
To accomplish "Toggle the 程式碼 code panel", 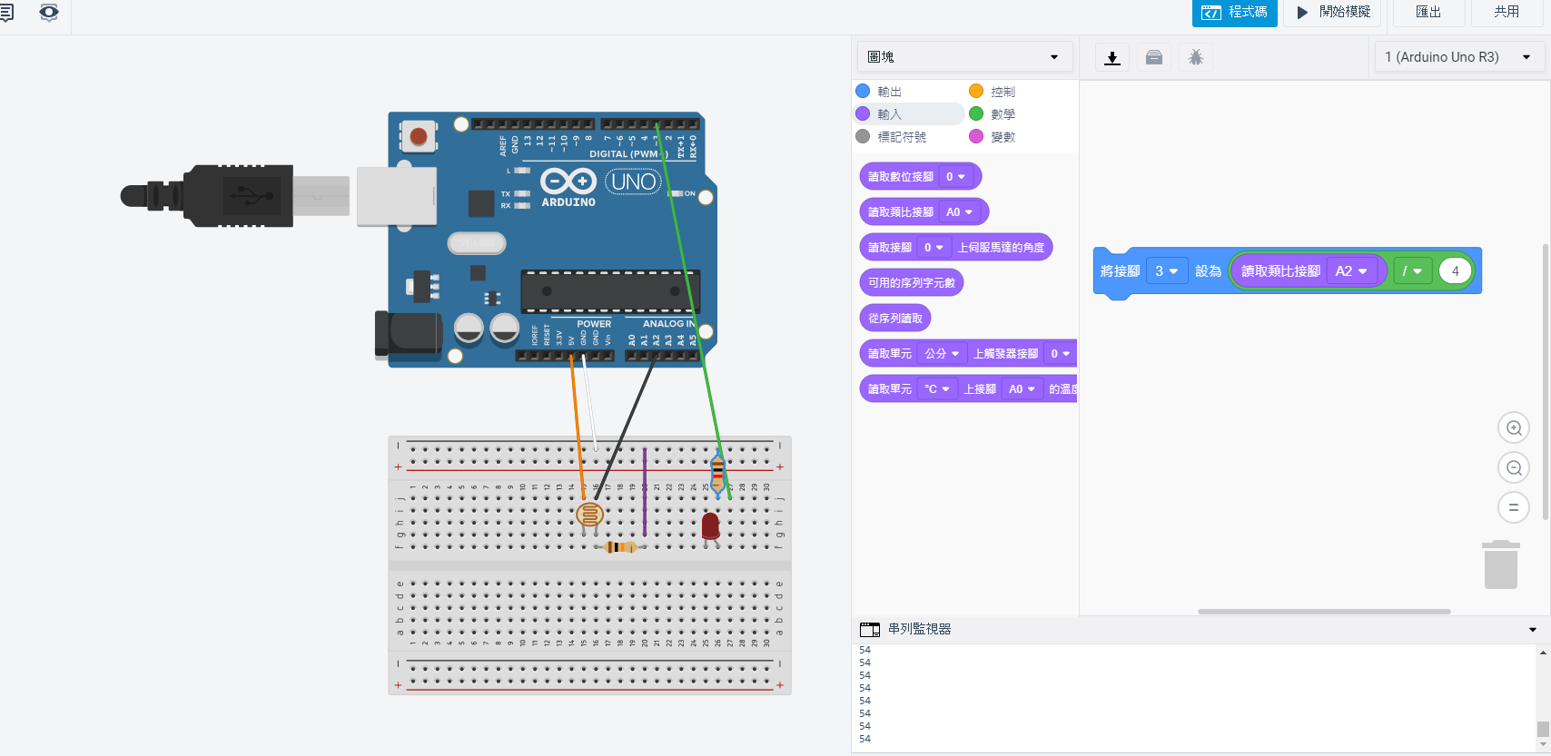I will tap(1234, 13).
